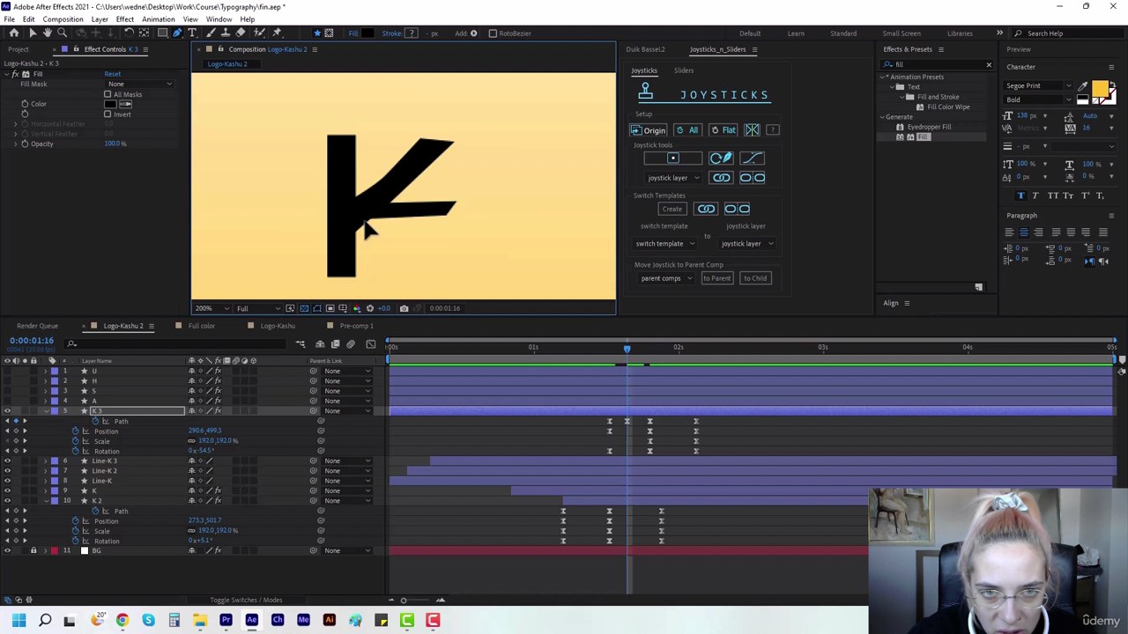Toggle visibility of the K 2 layer
The width and height of the screenshot is (1128, 634).
pyautogui.click(x=7, y=500)
